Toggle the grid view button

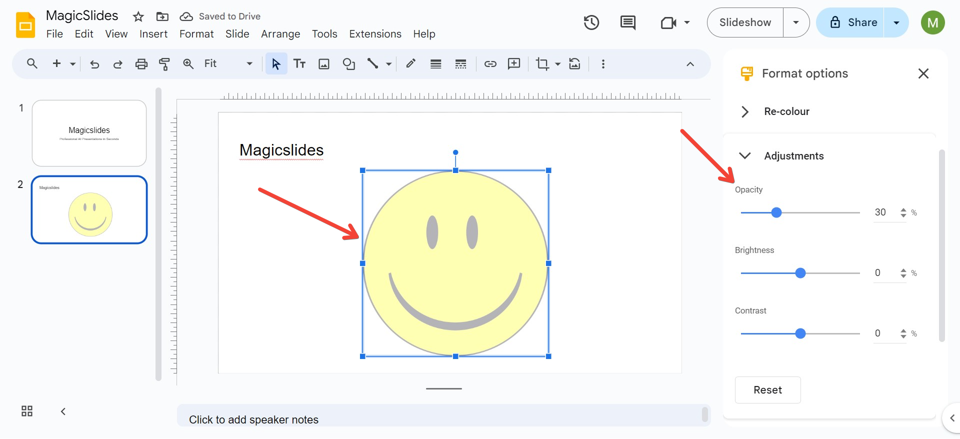(27, 411)
